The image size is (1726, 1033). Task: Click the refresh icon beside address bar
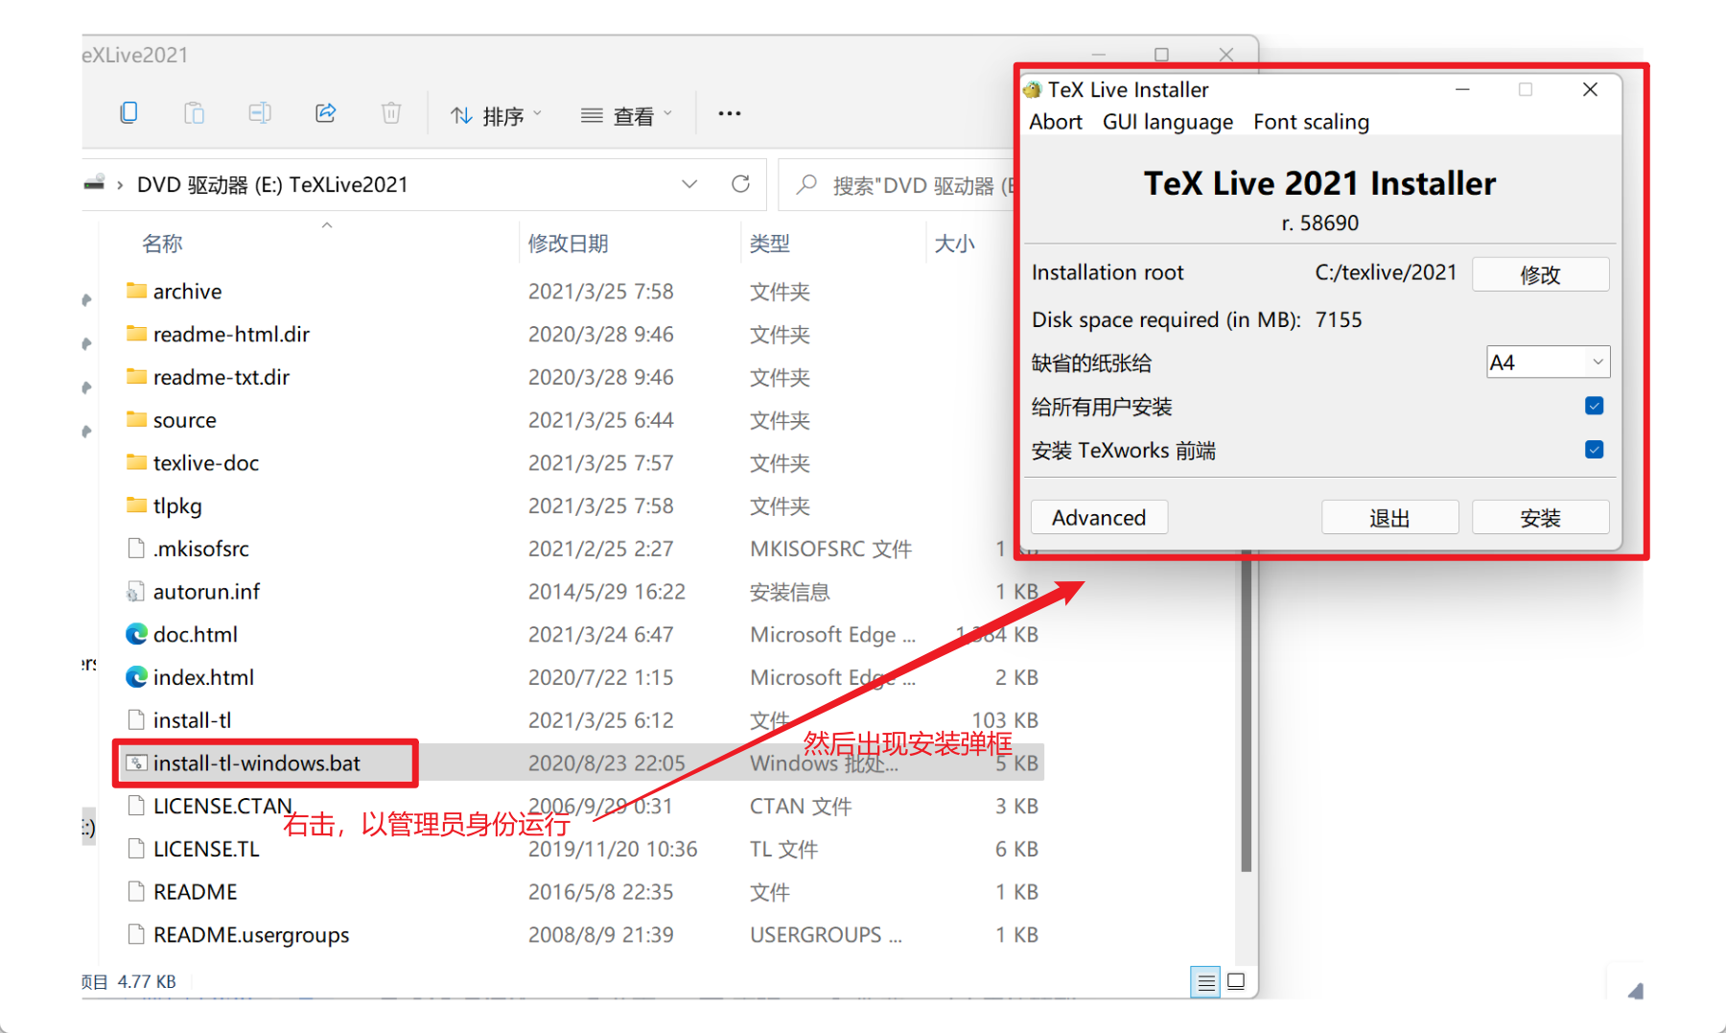coord(740,183)
